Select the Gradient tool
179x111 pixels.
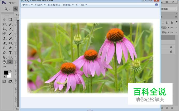10,43
